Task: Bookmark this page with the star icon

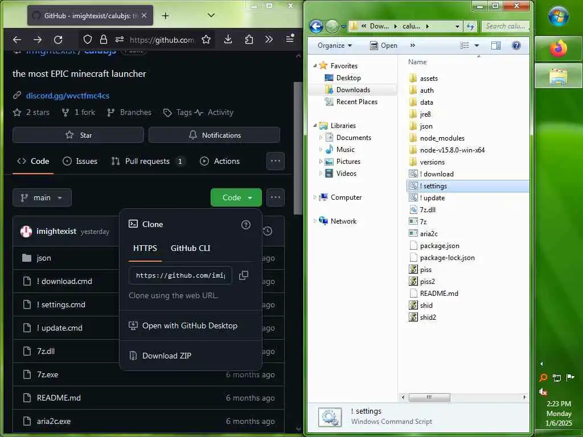Action: [x=206, y=39]
